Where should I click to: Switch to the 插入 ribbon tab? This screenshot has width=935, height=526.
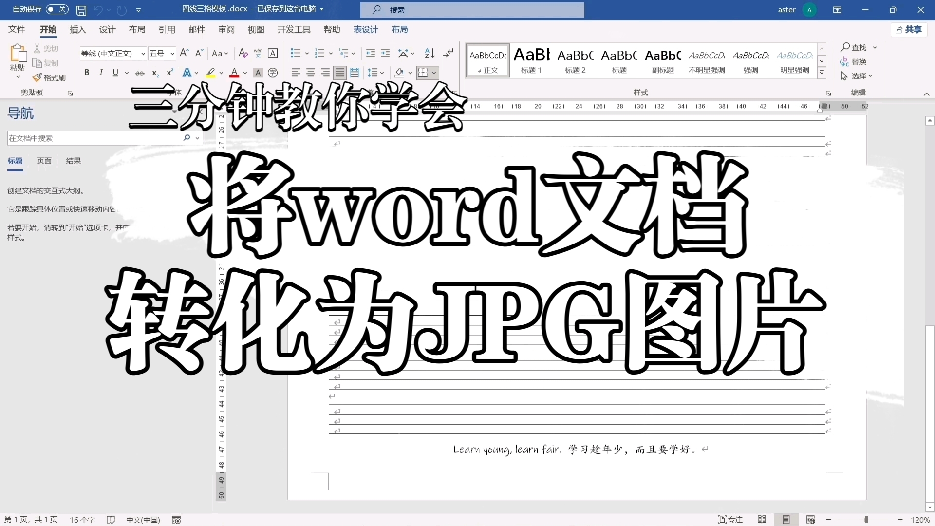77,30
